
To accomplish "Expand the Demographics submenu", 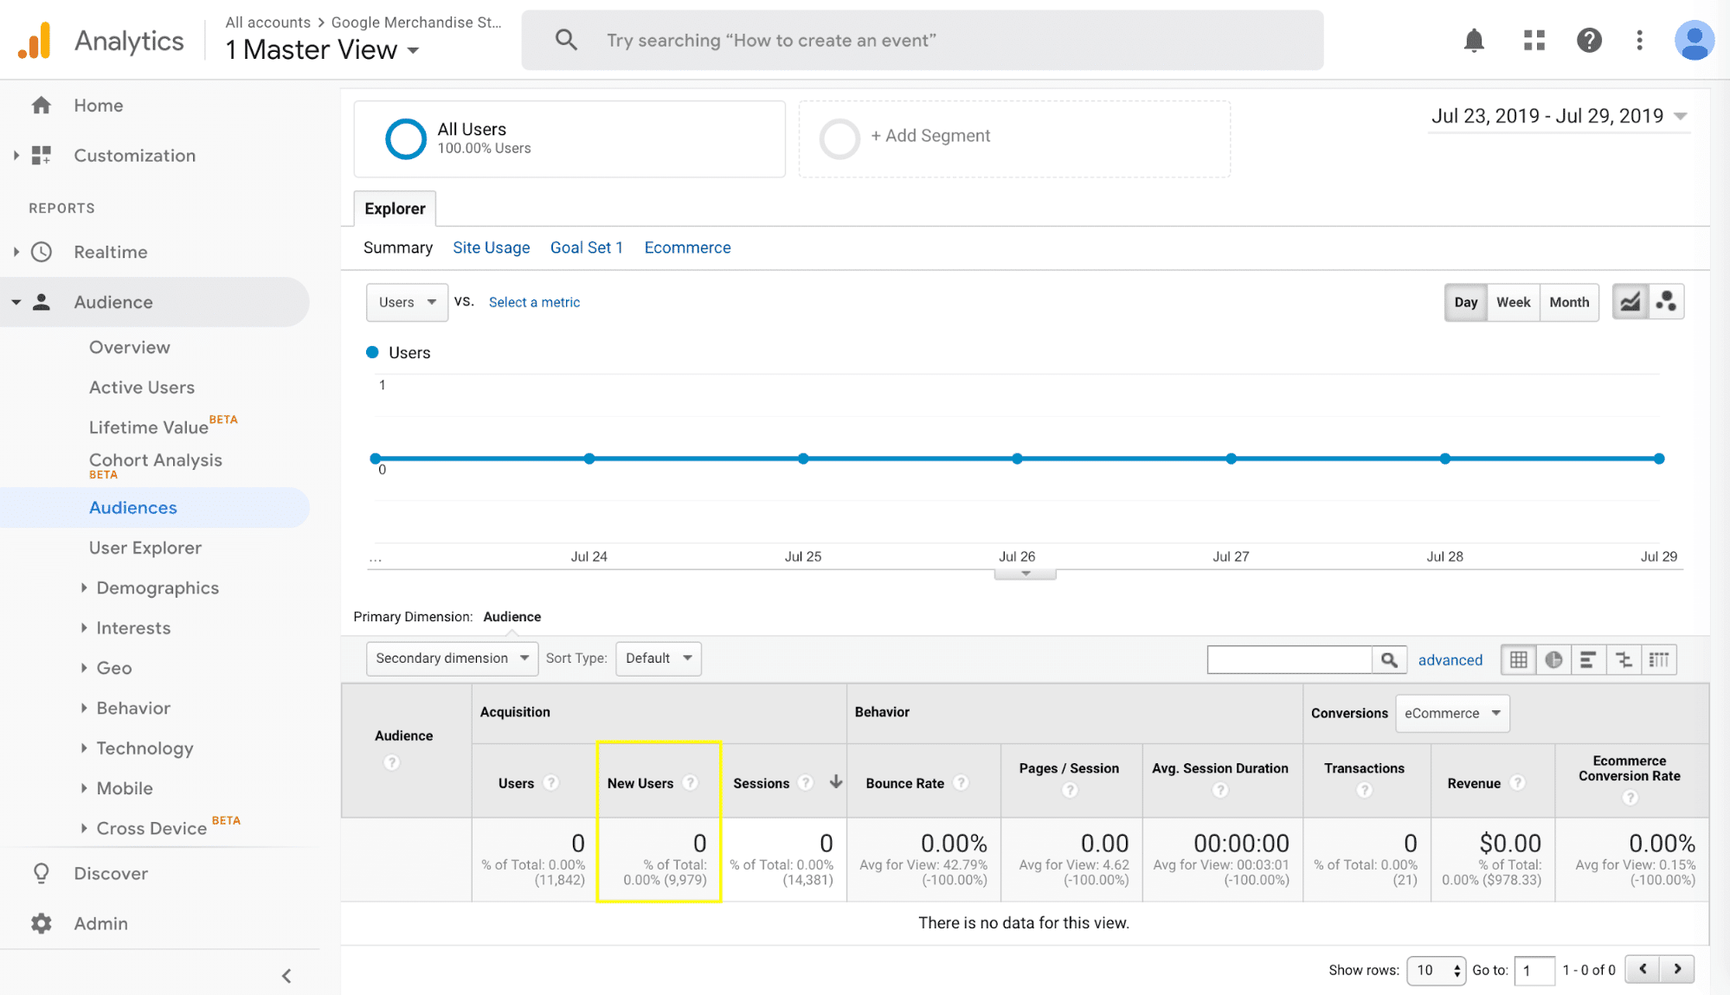I will [158, 587].
